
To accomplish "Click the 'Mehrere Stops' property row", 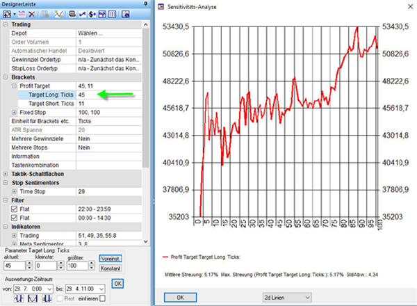I will tap(76, 147).
